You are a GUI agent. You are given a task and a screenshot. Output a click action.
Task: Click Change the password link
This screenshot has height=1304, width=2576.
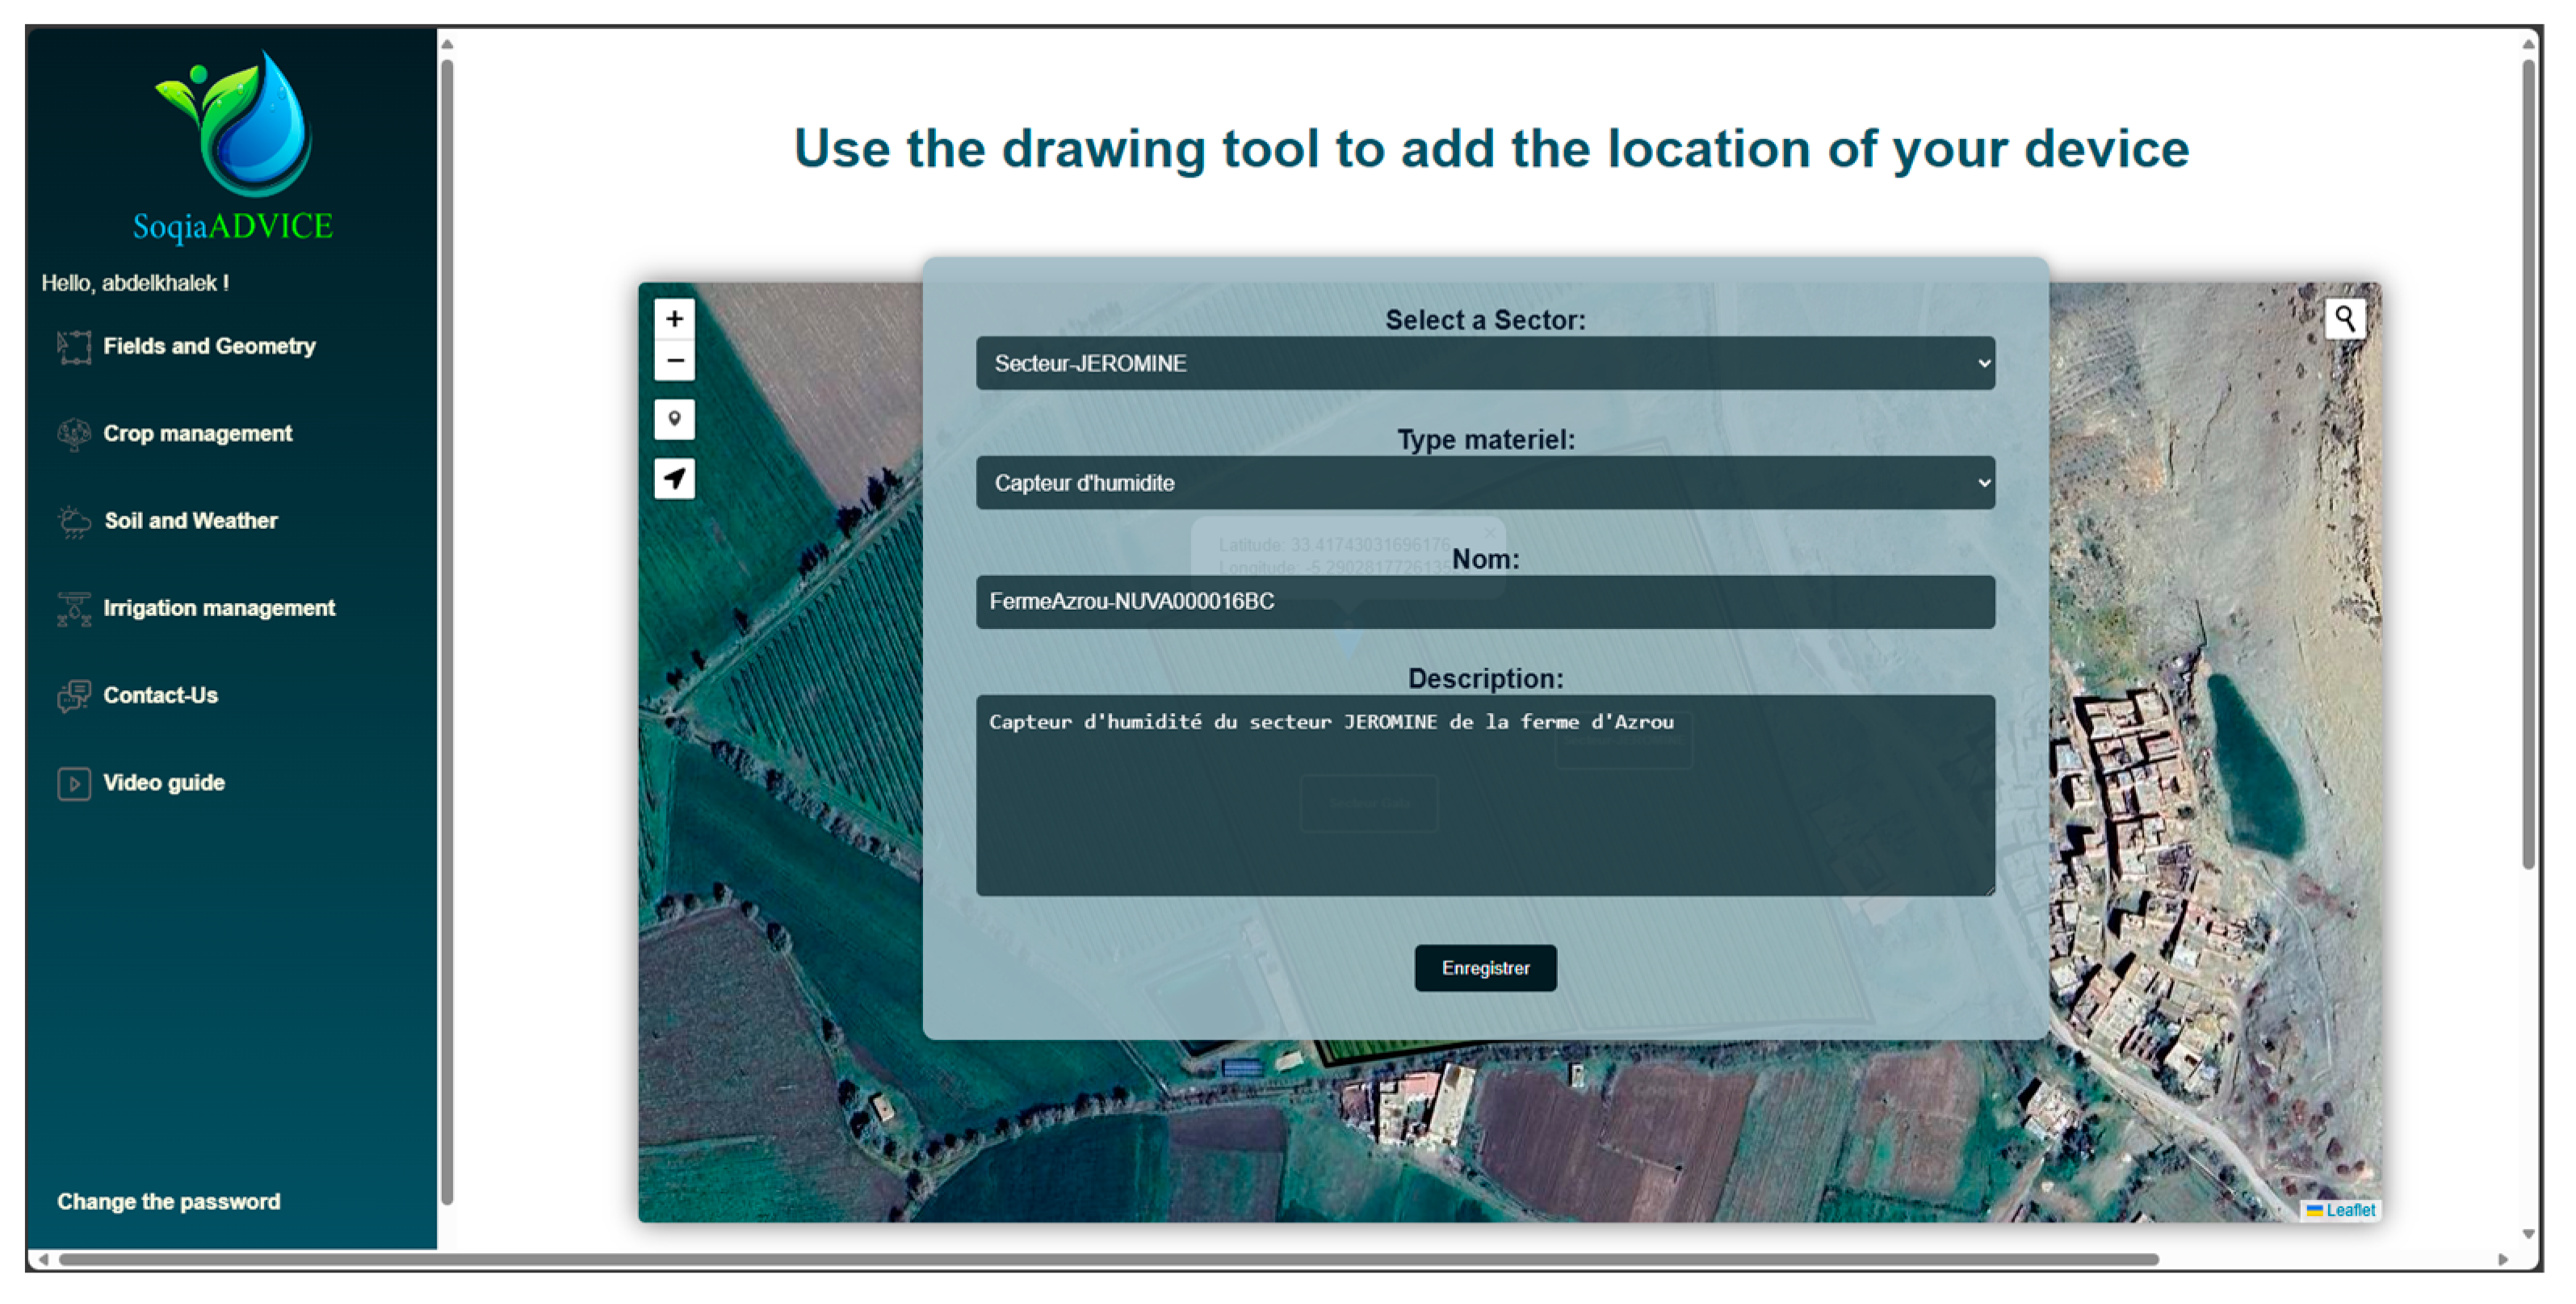168,1201
